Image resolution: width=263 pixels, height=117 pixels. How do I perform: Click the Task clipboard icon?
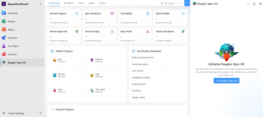tap(92, 75)
